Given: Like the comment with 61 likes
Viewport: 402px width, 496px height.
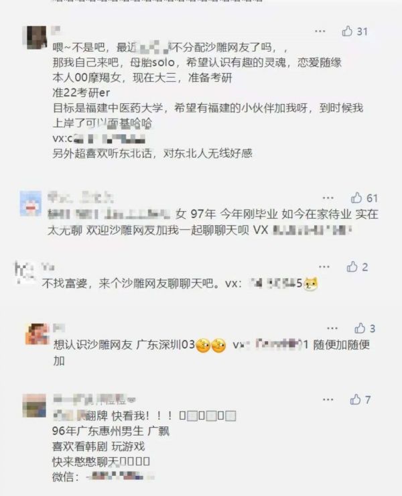Looking at the screenshot, I should point(356,198).
